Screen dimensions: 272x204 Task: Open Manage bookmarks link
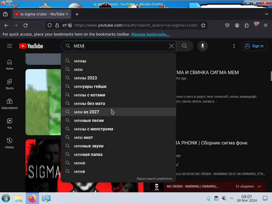click(x=150, y=34)
